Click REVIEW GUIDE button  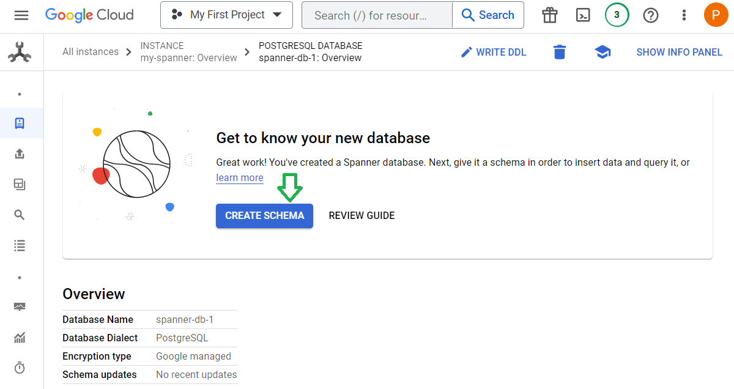click(361, 215)
